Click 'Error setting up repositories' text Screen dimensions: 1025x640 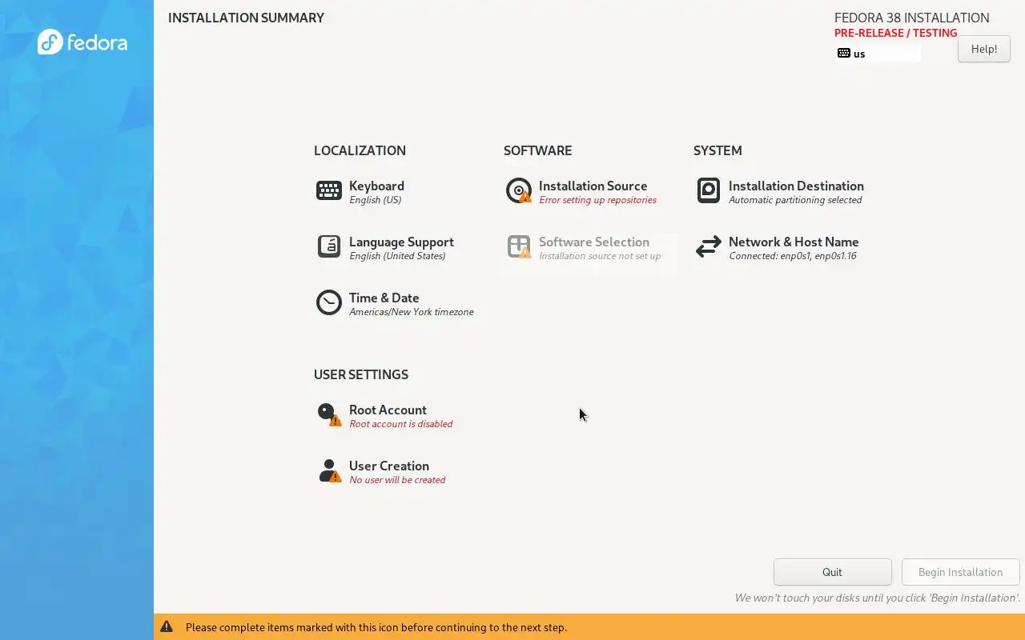(597, 200)
